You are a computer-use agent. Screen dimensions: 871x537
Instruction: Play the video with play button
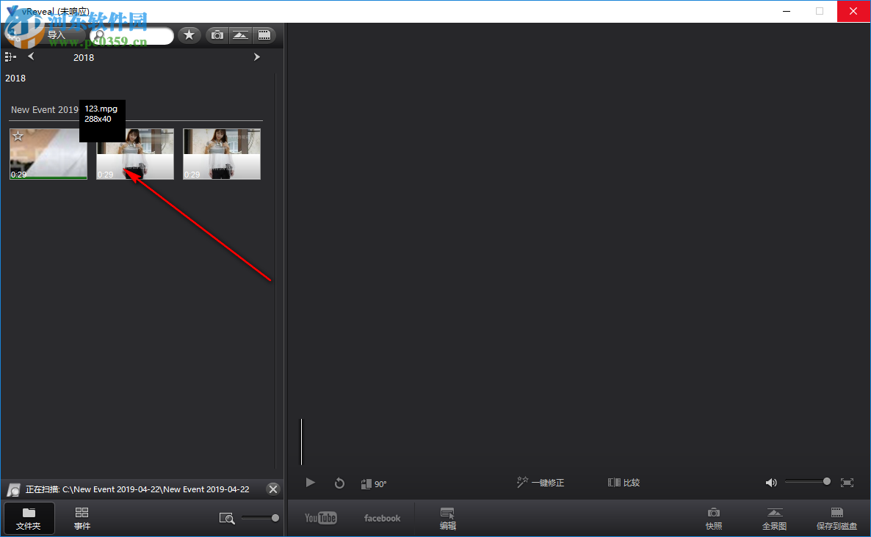click(311, 483)
